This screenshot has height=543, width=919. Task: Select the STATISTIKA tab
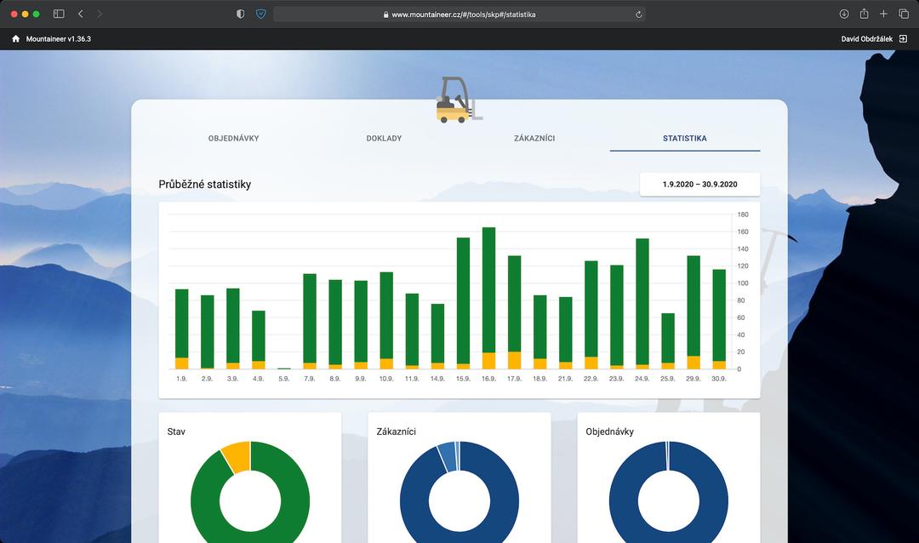[x=684, y=139]
